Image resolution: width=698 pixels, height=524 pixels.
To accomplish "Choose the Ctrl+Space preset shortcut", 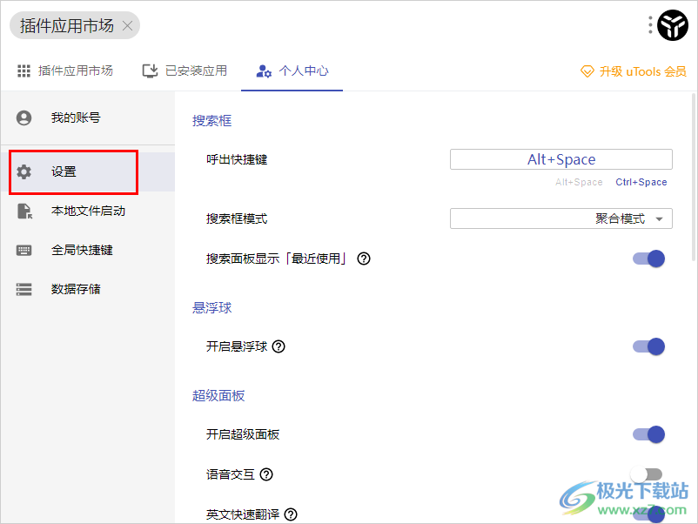I will pos(641,182).
